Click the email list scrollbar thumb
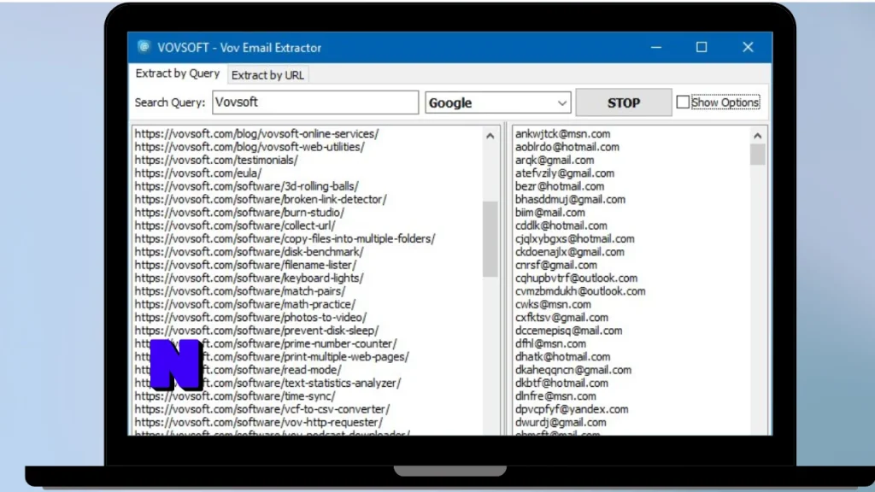The image size is (875, 492). pyautogui.click(x=757, y=155)
